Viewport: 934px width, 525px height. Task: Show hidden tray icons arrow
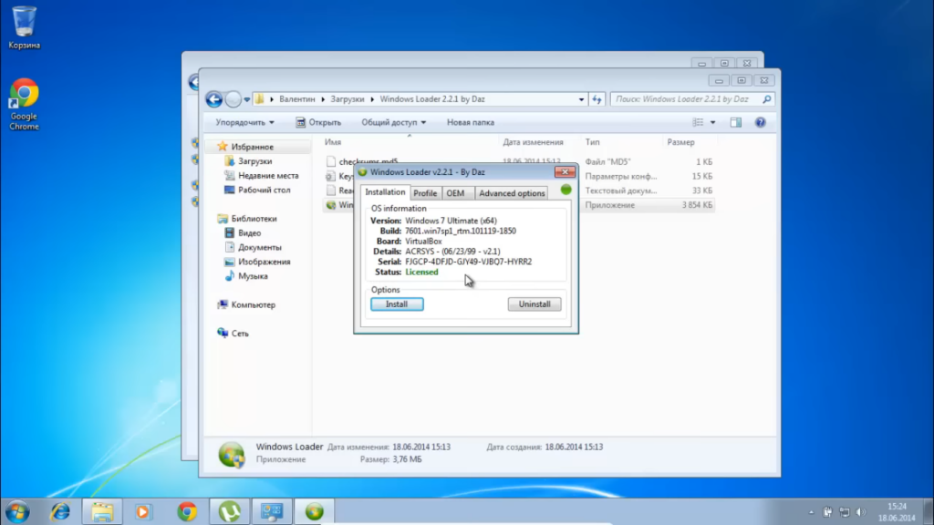coord(811,512)
